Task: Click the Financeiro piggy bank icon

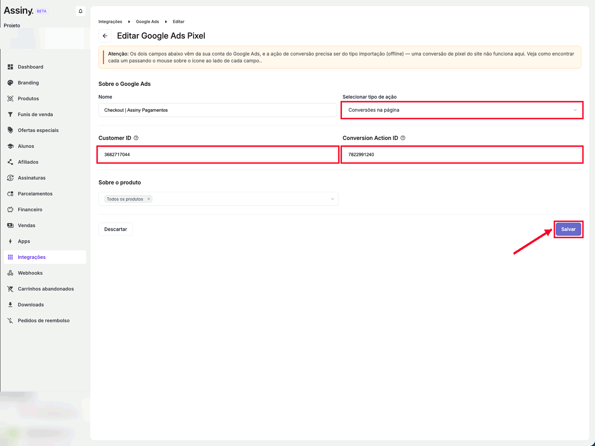Action: (x=10, y=210)
